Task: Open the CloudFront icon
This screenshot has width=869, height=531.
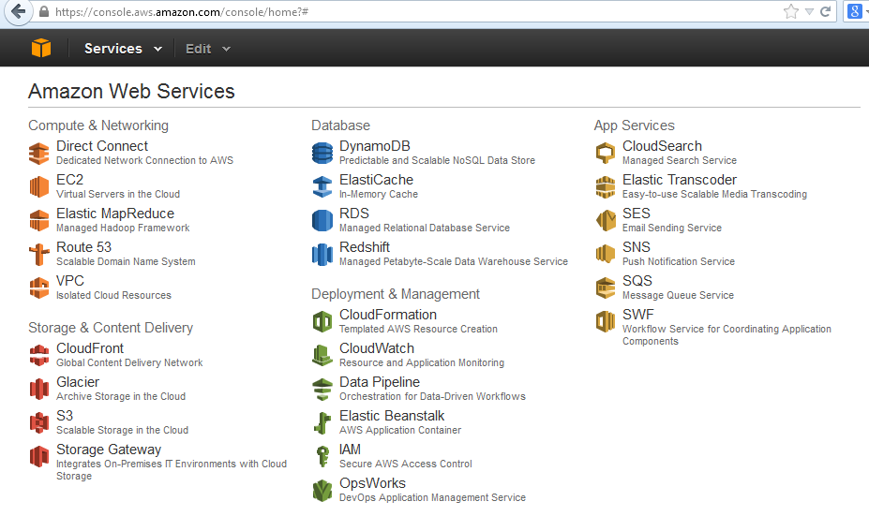Action: click(38, 356)
